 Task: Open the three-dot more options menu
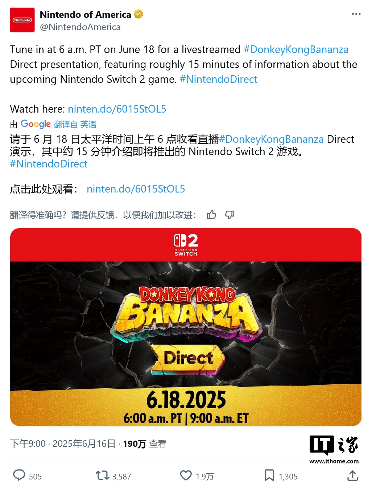coord(356,14)
